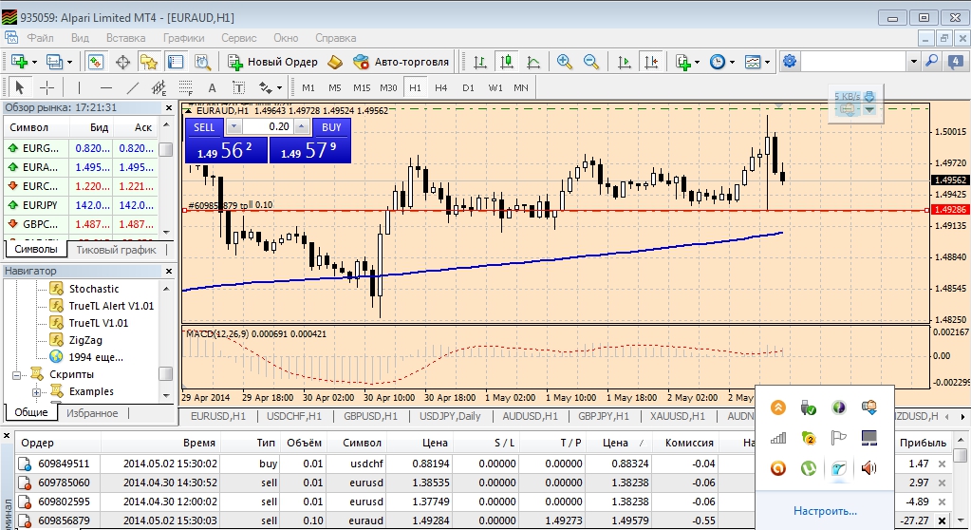Collapse the Скрипты tree node
This screenshot has width=971, height=530.
(17, 374)
